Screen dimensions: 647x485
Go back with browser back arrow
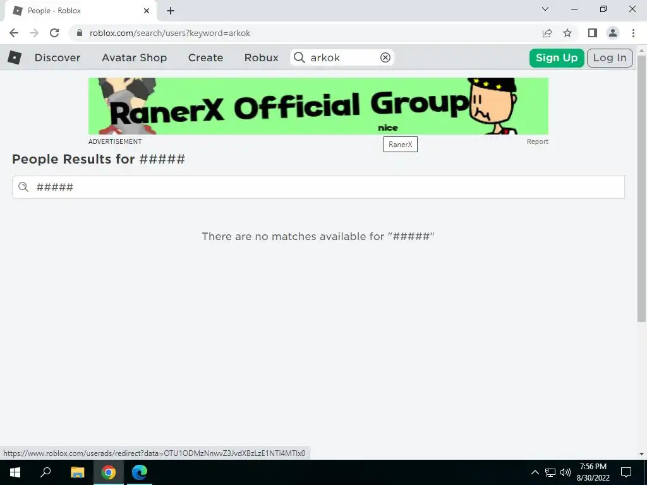[x=14, y=33]
